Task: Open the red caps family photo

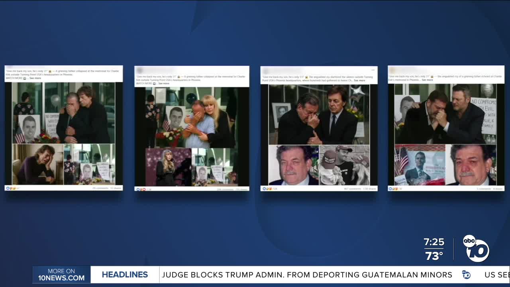Action: [344, 165]
